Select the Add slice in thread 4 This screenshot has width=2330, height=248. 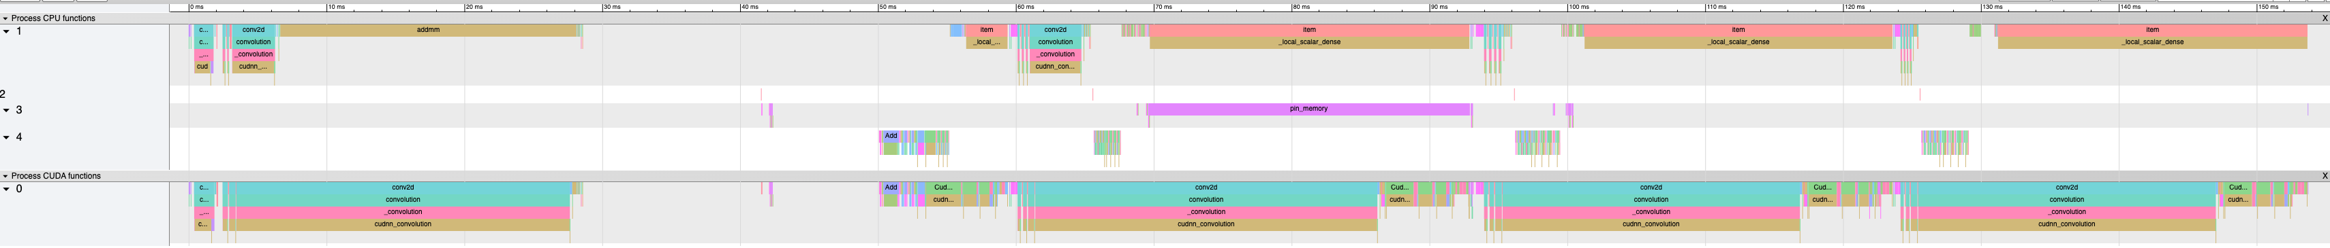(891, 136)
